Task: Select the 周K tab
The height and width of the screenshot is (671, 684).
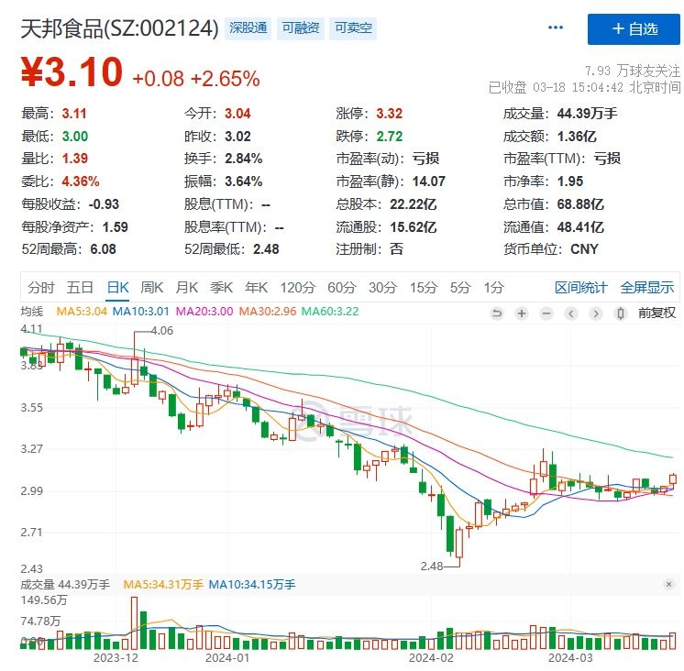Action: point(152,288)
